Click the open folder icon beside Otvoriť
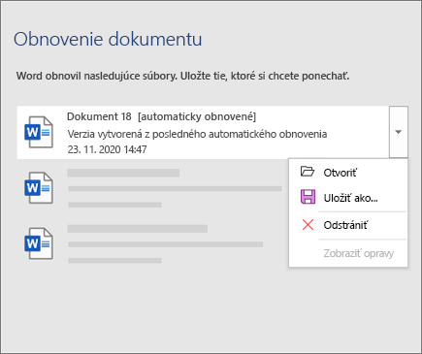 (x=308, y=172)
